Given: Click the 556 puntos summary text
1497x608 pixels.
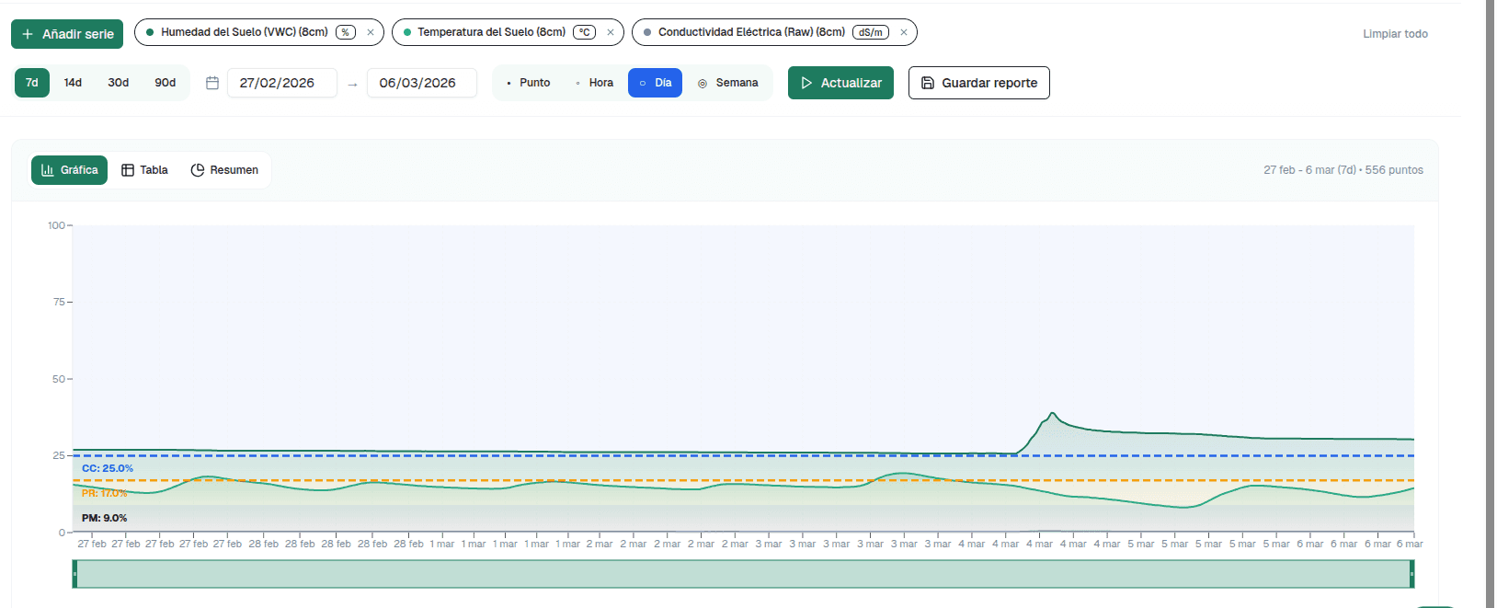Looking at the screenshot, I should click(1394, 170).
